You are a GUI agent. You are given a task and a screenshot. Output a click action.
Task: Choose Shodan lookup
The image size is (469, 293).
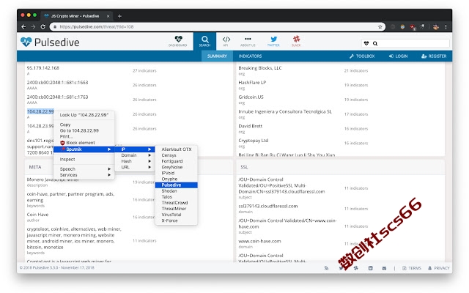pyautogui.click(x=176, y=190)
